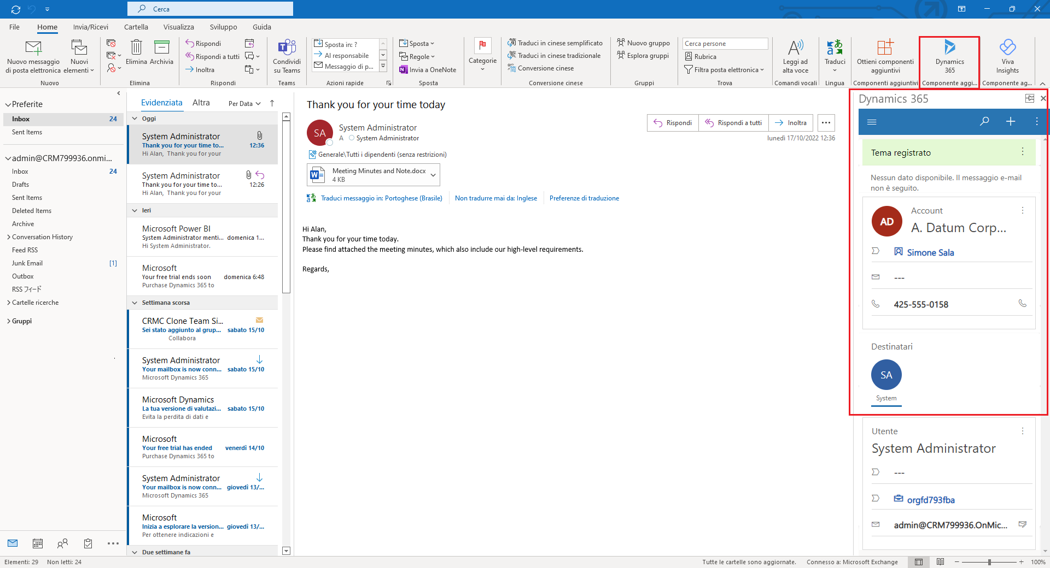Click the Mail navigation icon

tap(13, 543)
